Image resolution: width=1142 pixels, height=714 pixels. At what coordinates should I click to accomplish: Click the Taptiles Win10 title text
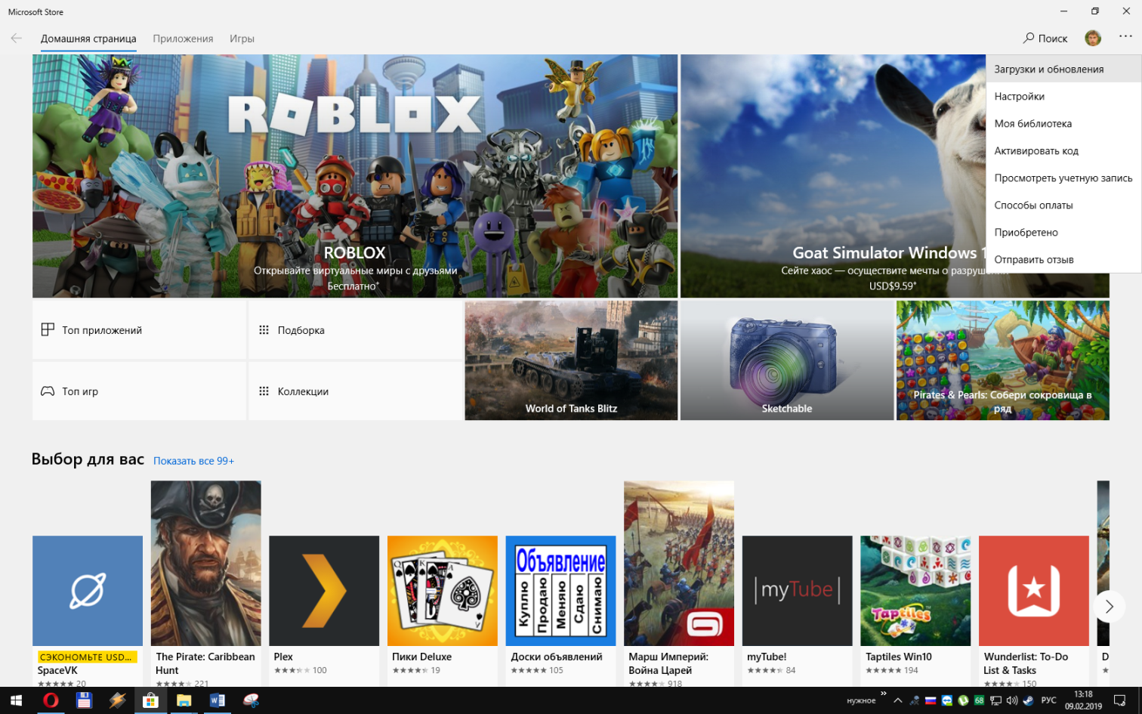(899, 657)
